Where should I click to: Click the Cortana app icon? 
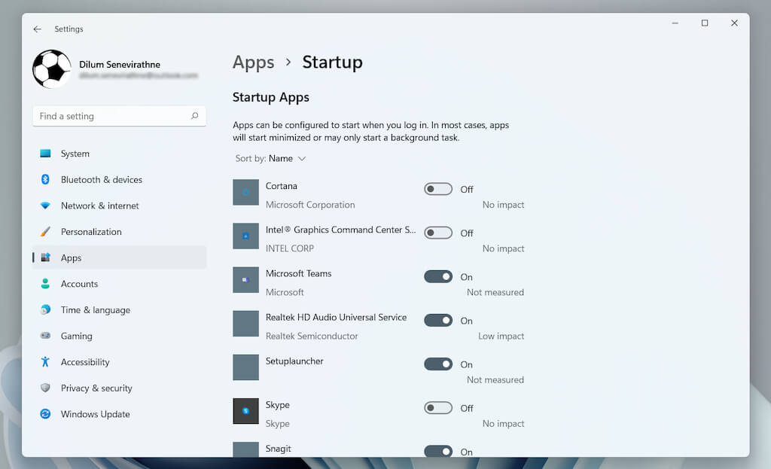pyautogui.click(x=245, y=192)
